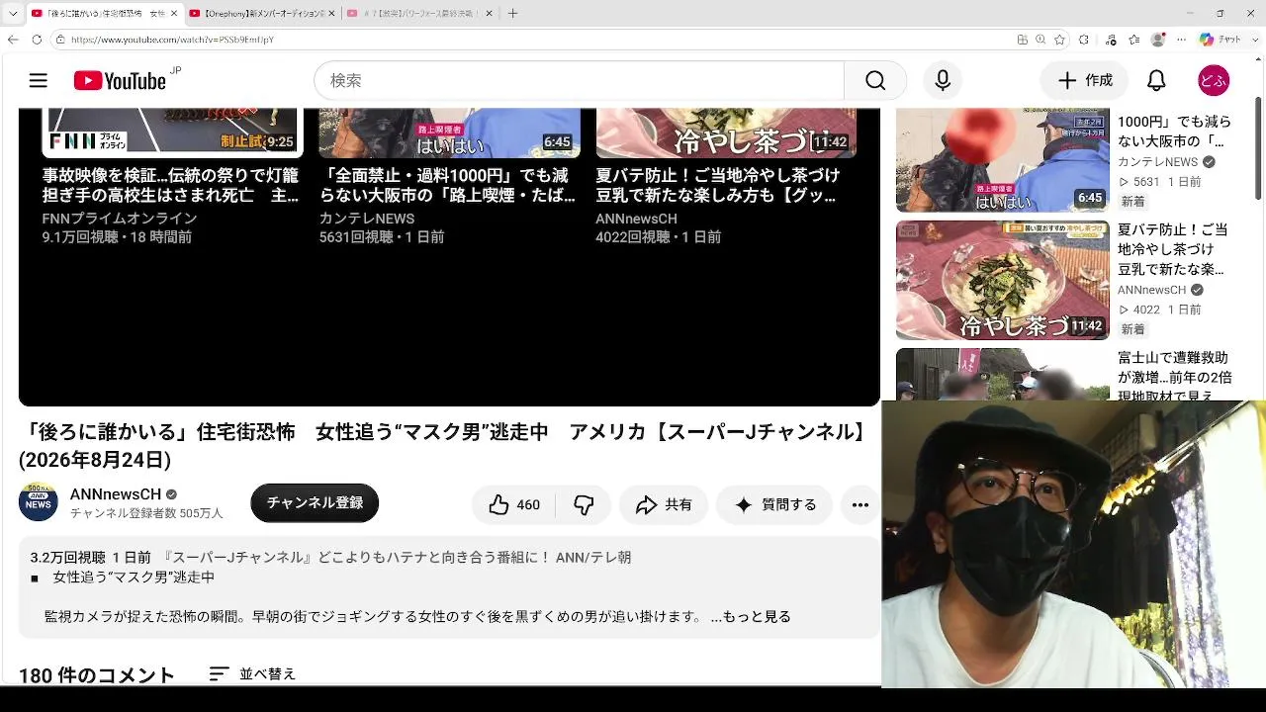This screenshot has height=712, width=1266.
Task: Open end-screen 6:45 はいはい video thumbnail
Action: click(449, 133)
